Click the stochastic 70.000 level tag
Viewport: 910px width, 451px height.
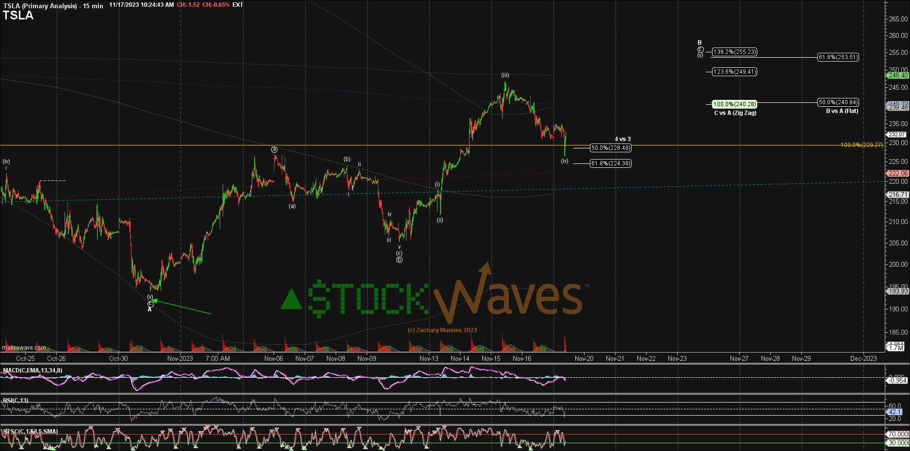tap(898, 434)
